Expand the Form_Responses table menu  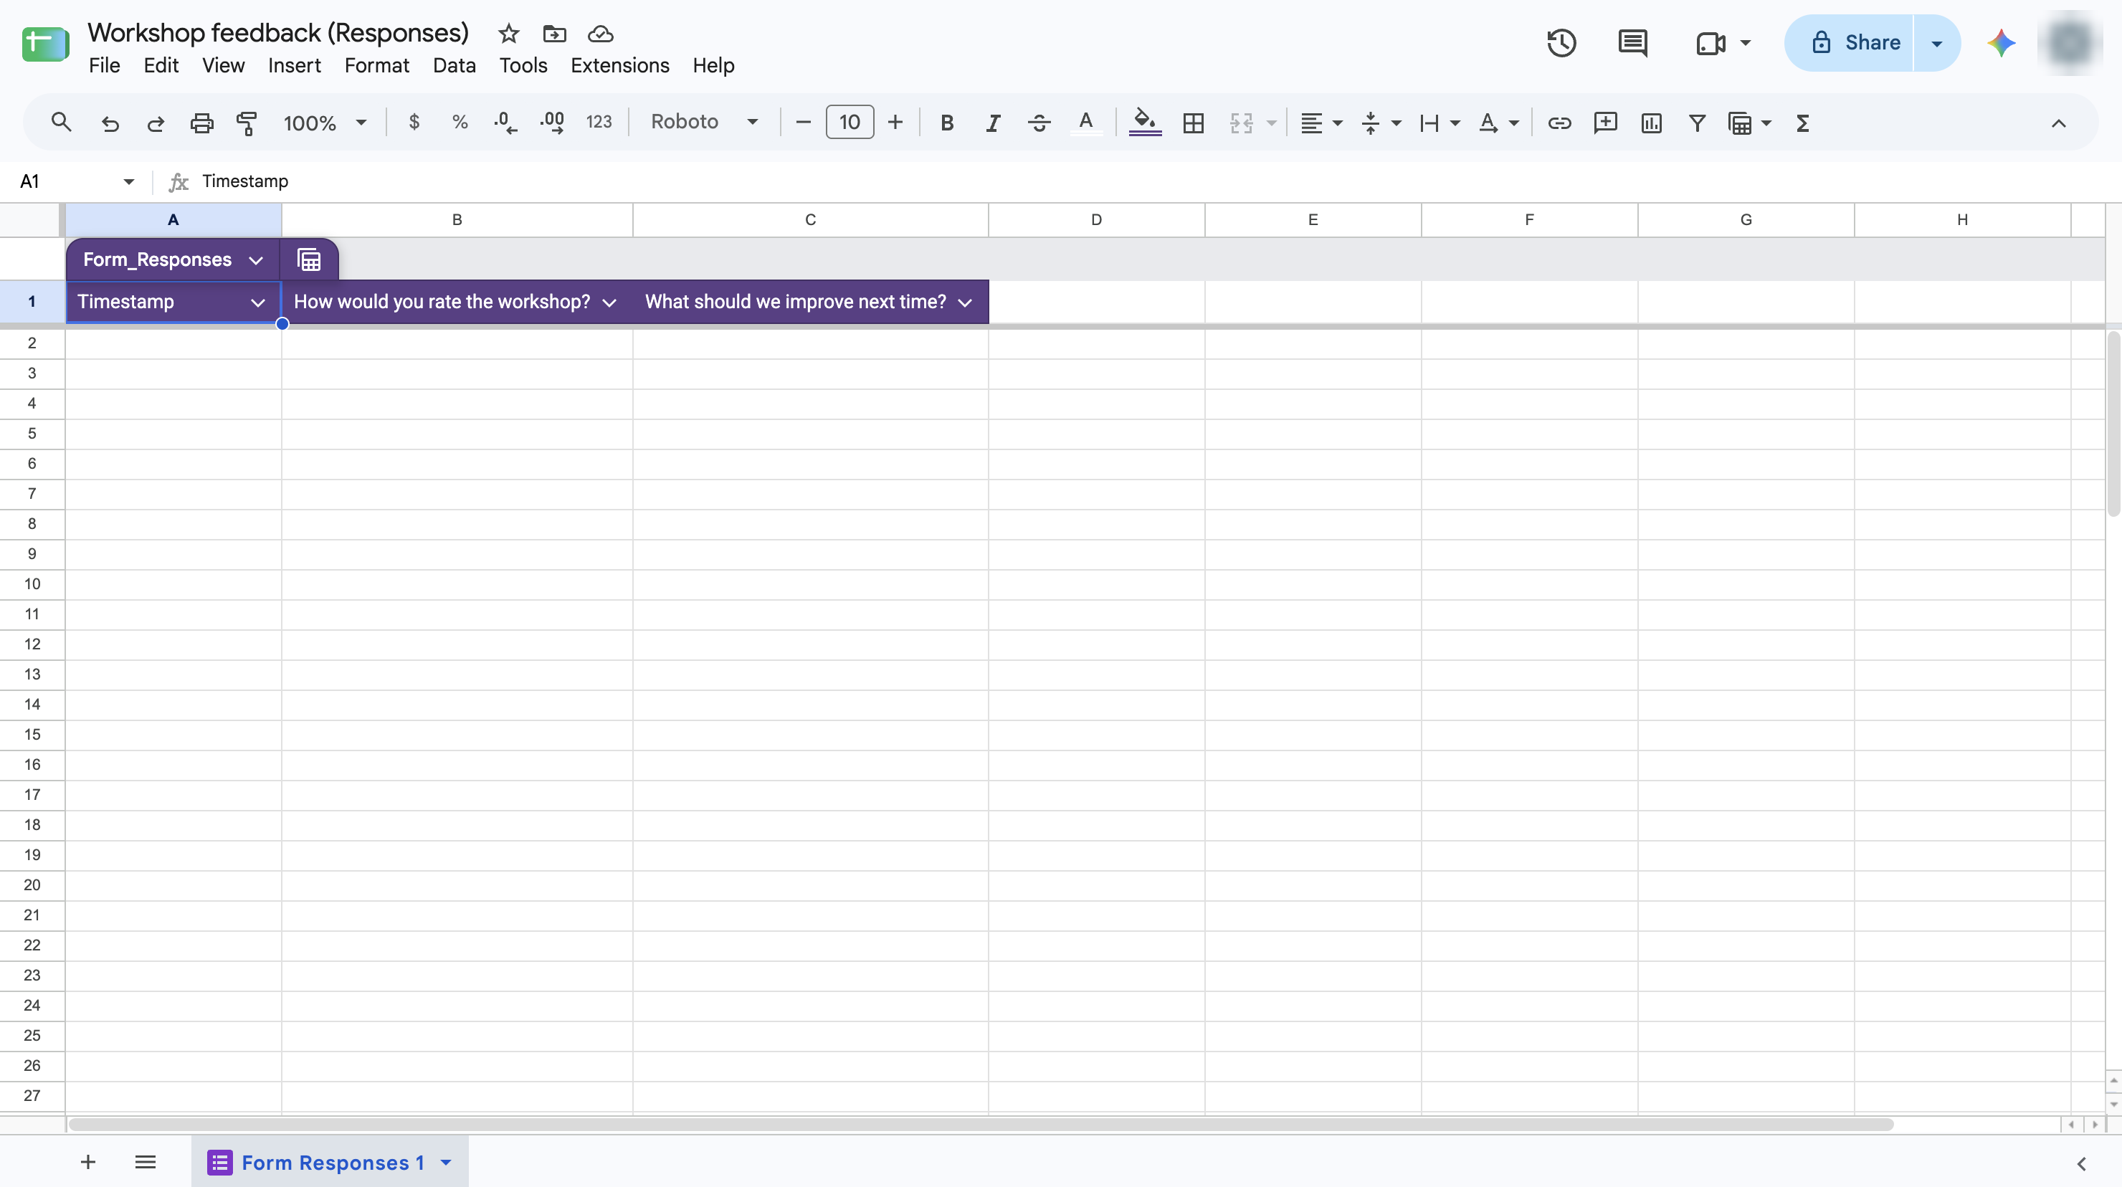255,260
